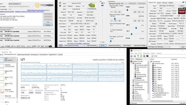Click AIDA64 green up arrow icon
Image resolution: width=186 pixels, height=105 pixels.
[138, 56]
